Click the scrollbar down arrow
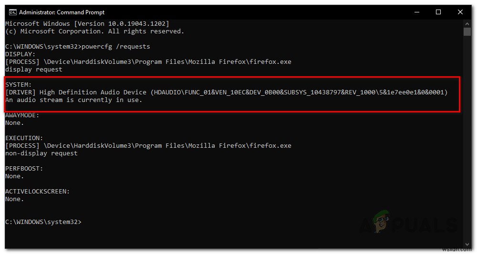Screen dimensions: 477x254 [467, 245]
